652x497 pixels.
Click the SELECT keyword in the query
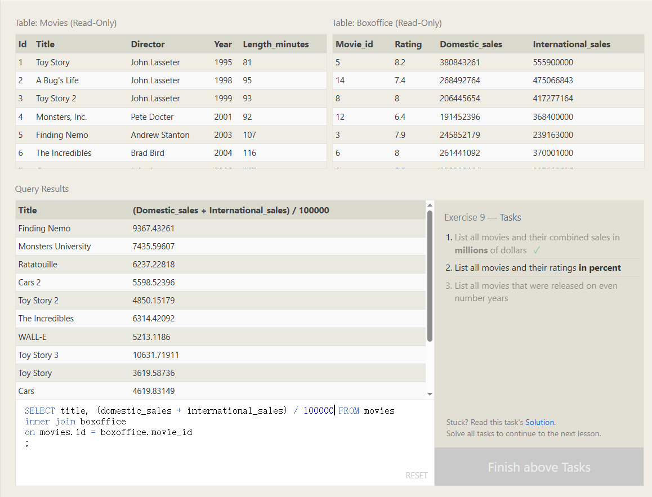[40, 410]
